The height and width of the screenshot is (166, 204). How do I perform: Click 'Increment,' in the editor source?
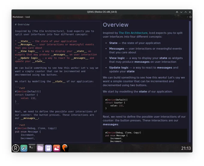(x=28, y=135)
